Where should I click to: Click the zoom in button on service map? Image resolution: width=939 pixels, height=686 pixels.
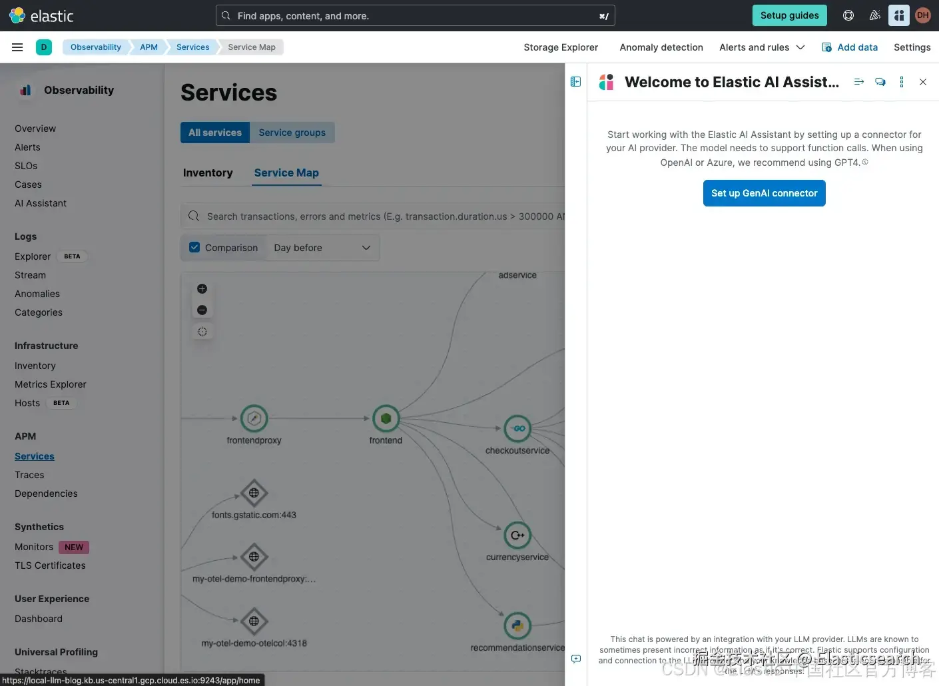click(202, 289)
